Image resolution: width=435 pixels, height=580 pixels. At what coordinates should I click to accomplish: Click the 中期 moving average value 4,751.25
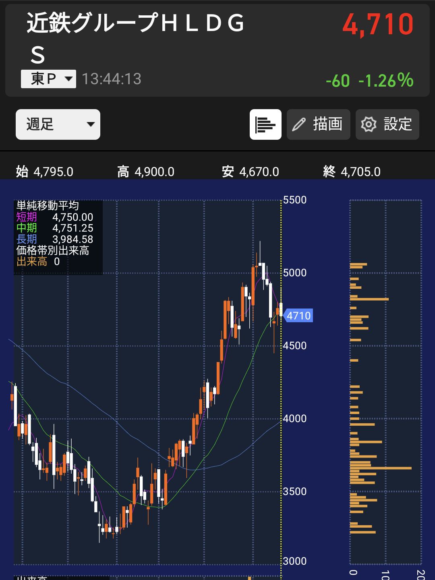(73, 228)
